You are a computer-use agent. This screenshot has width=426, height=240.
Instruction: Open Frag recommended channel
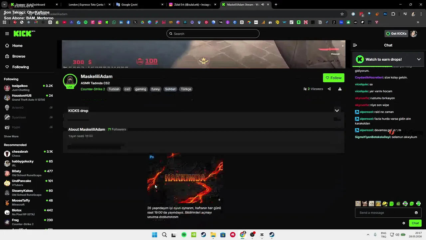pyautogui.click(x=28, y=222)
